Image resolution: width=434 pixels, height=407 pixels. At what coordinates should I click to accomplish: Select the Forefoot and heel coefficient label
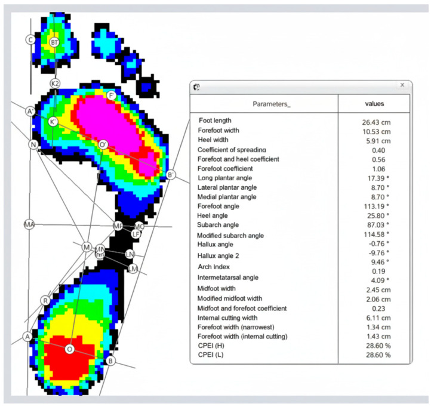[x=238, y=159]
